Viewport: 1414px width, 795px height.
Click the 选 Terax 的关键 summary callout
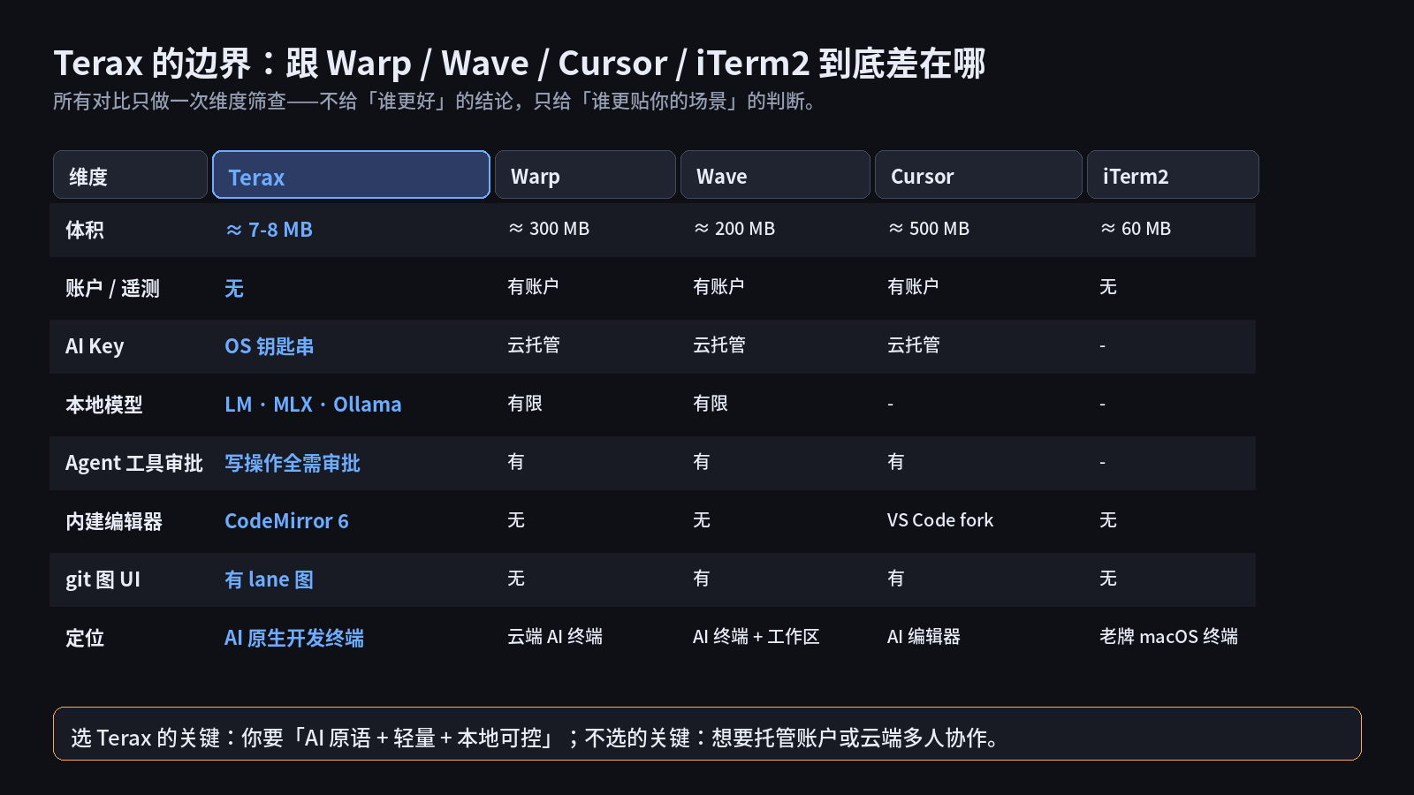(x=707, y=733)
